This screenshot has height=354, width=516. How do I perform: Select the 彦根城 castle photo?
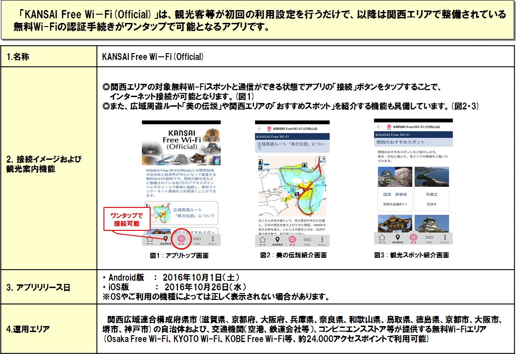(395, 177)
